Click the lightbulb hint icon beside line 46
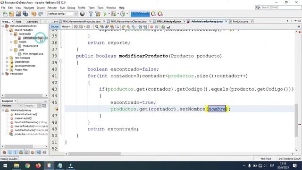The image size is (302, 170). point(57,109)
